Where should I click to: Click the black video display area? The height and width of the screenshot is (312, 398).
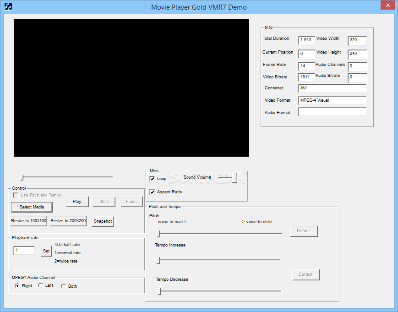click(x=131, y=88)
